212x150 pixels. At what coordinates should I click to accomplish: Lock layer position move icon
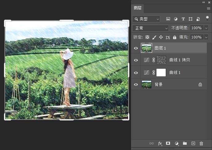click(161, 37)
